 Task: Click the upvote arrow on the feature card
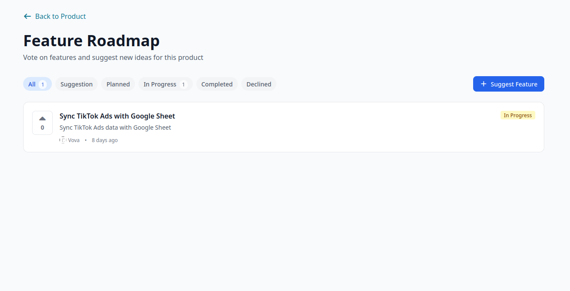42,119
